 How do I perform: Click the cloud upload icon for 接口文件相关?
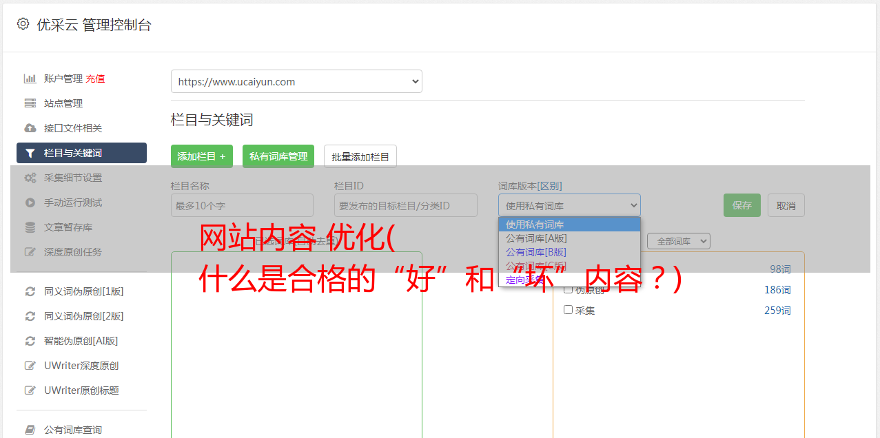(30, 128)
